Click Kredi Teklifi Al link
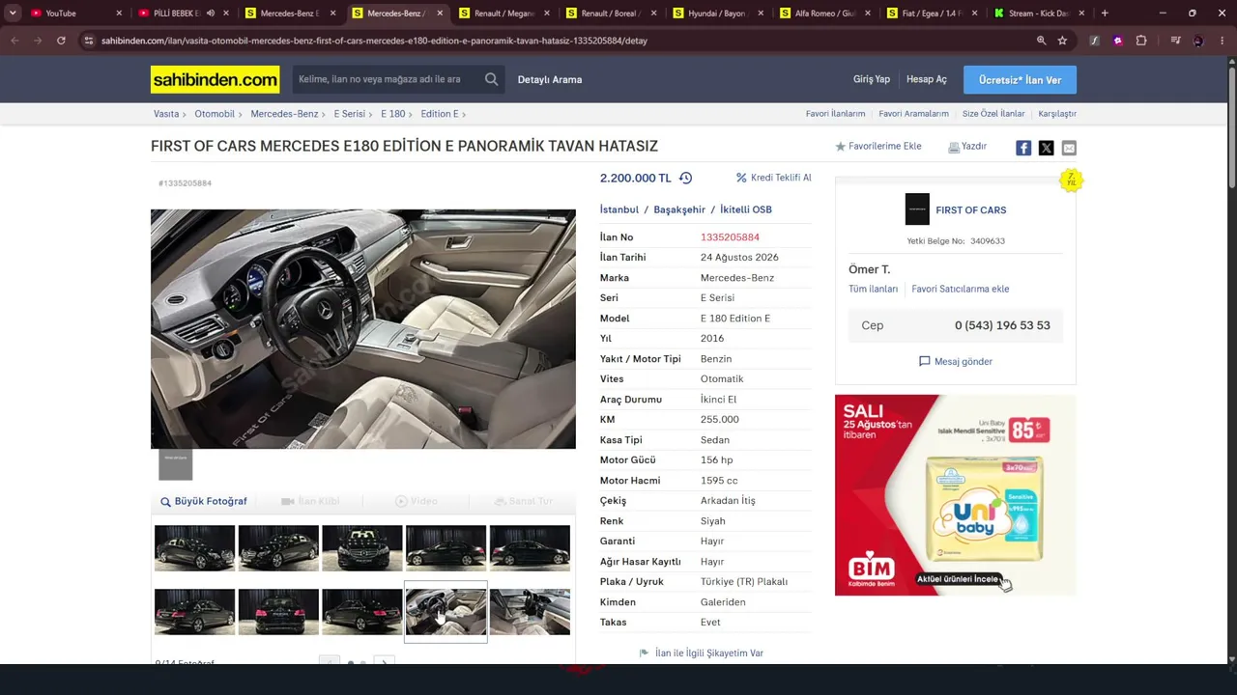 [774, 178]
